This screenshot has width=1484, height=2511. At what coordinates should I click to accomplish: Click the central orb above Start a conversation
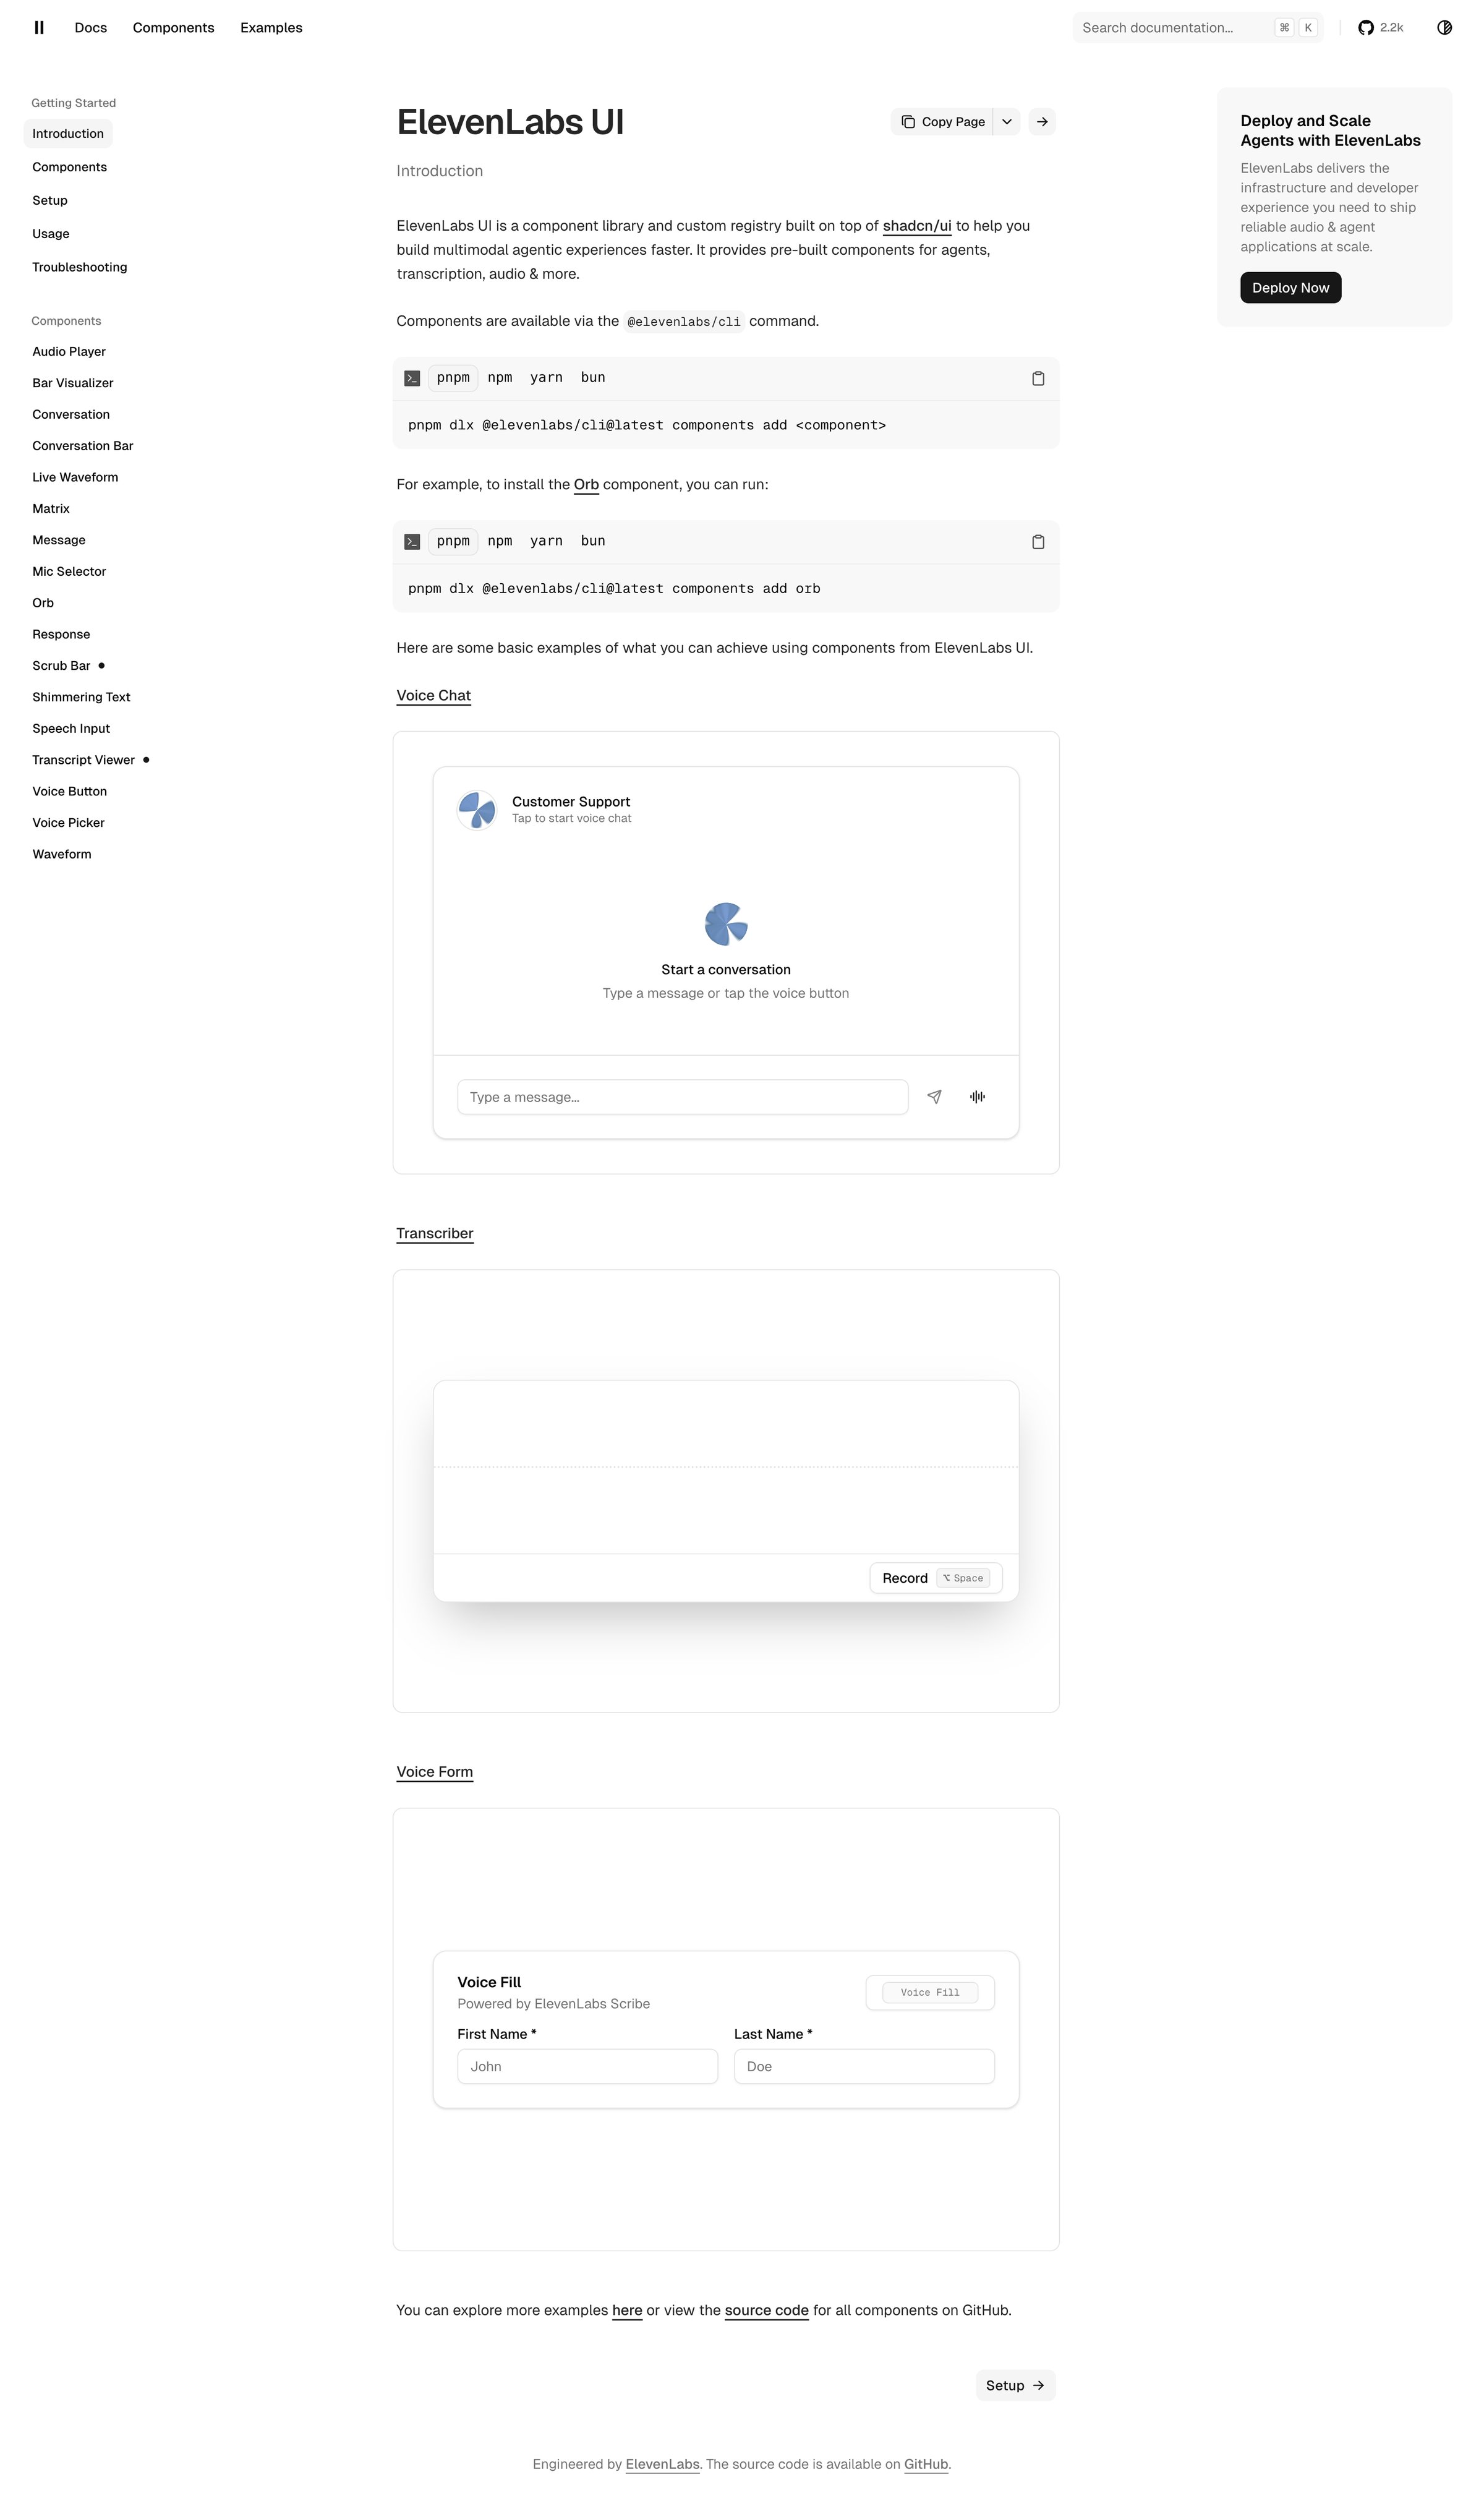tap(726, 924)
